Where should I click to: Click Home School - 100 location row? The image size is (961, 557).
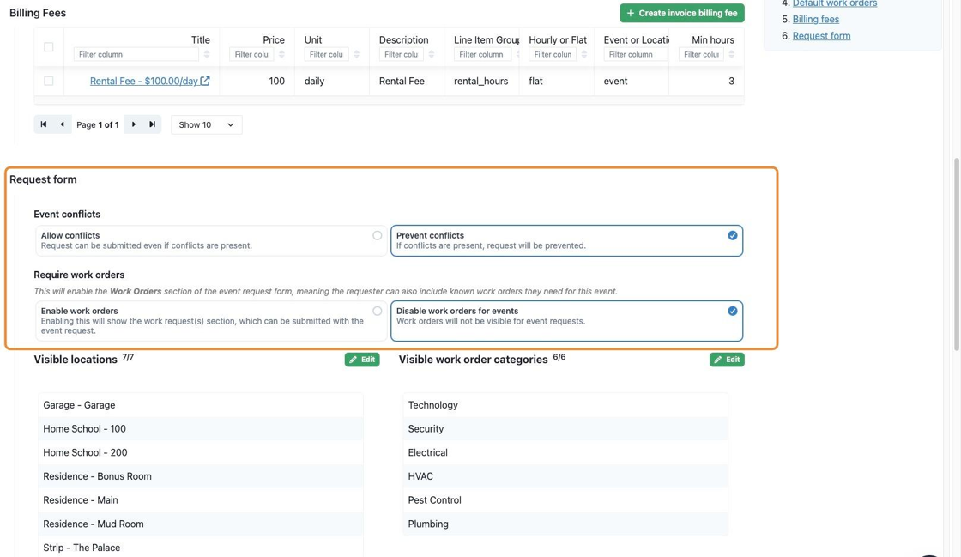pos(201,429)
